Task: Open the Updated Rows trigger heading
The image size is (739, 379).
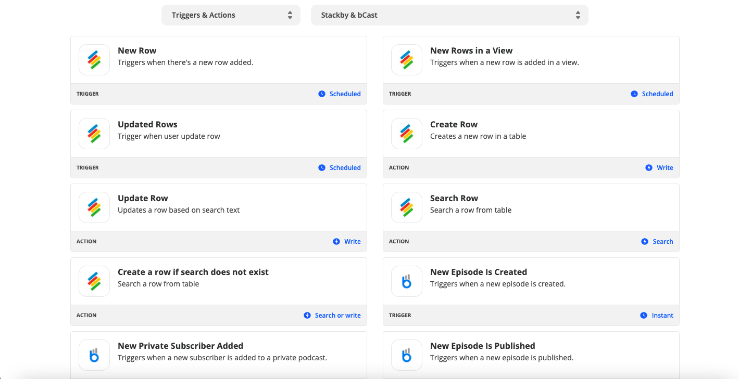Action: (x=147, y=124)
